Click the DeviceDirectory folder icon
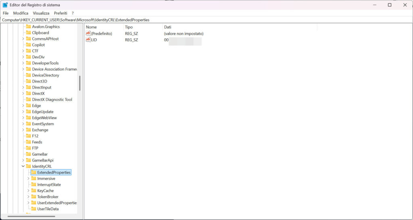 point(29,75)
